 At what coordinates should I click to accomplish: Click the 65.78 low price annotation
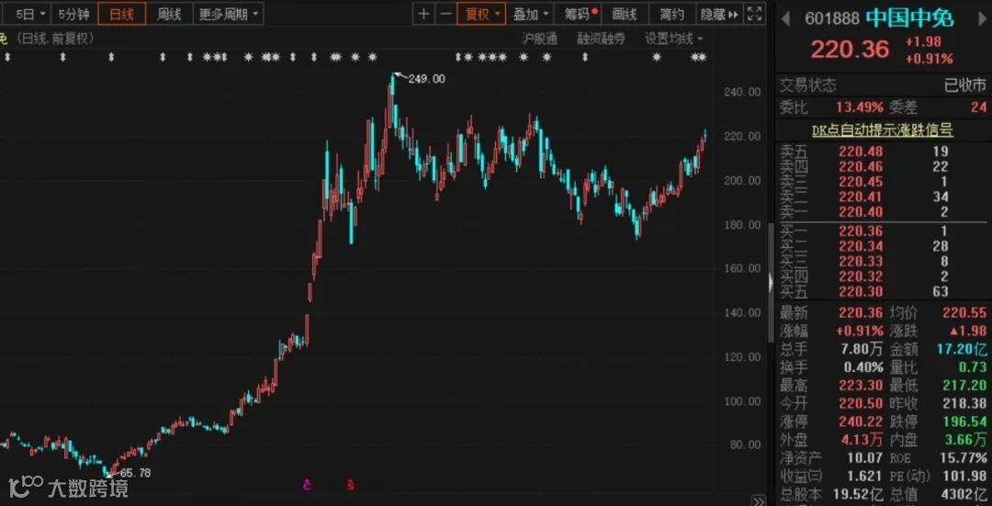coord(135,472)
